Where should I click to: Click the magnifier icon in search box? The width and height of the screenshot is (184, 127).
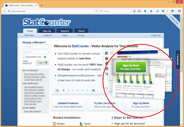pos(101,11)
